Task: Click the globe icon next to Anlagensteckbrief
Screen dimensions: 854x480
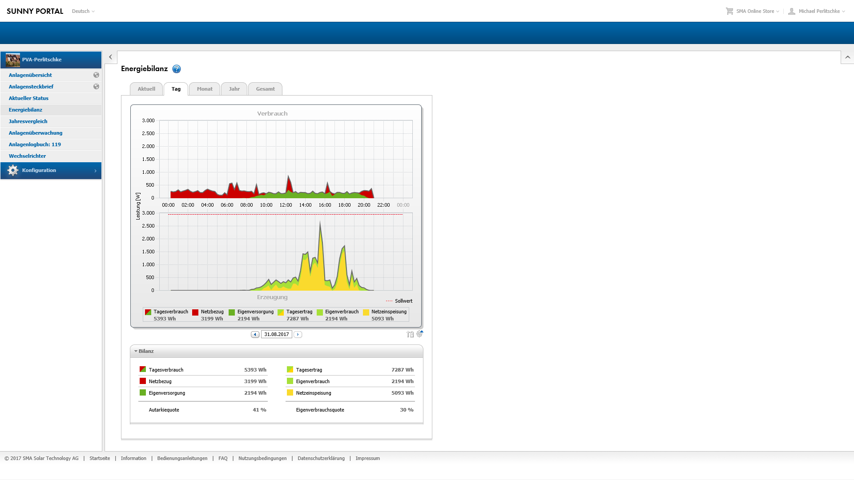Action: point(96,87)
